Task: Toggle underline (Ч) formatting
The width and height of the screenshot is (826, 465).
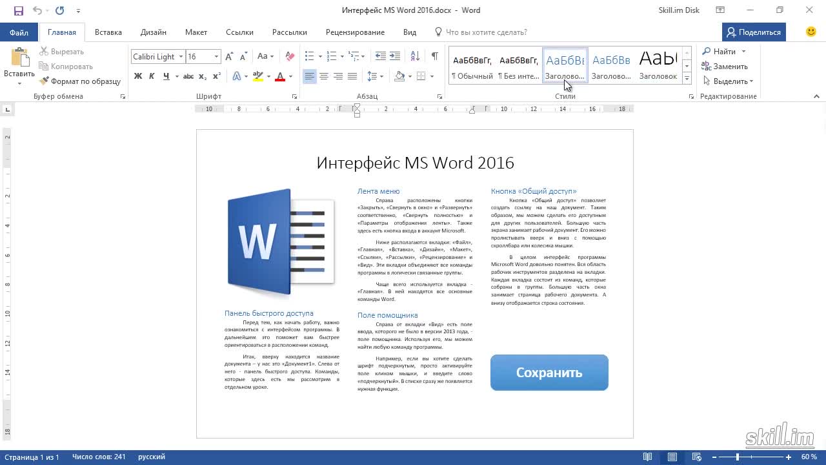Action: click(x=166, y=76)
